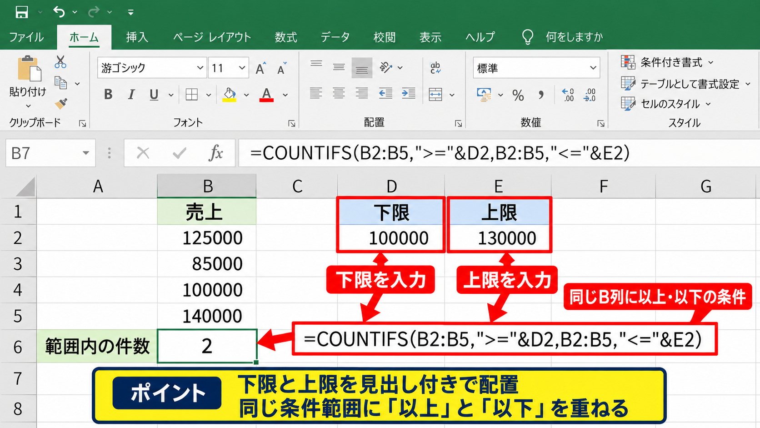
Task: Apply the red font color
Action: (x=266, y=95)
